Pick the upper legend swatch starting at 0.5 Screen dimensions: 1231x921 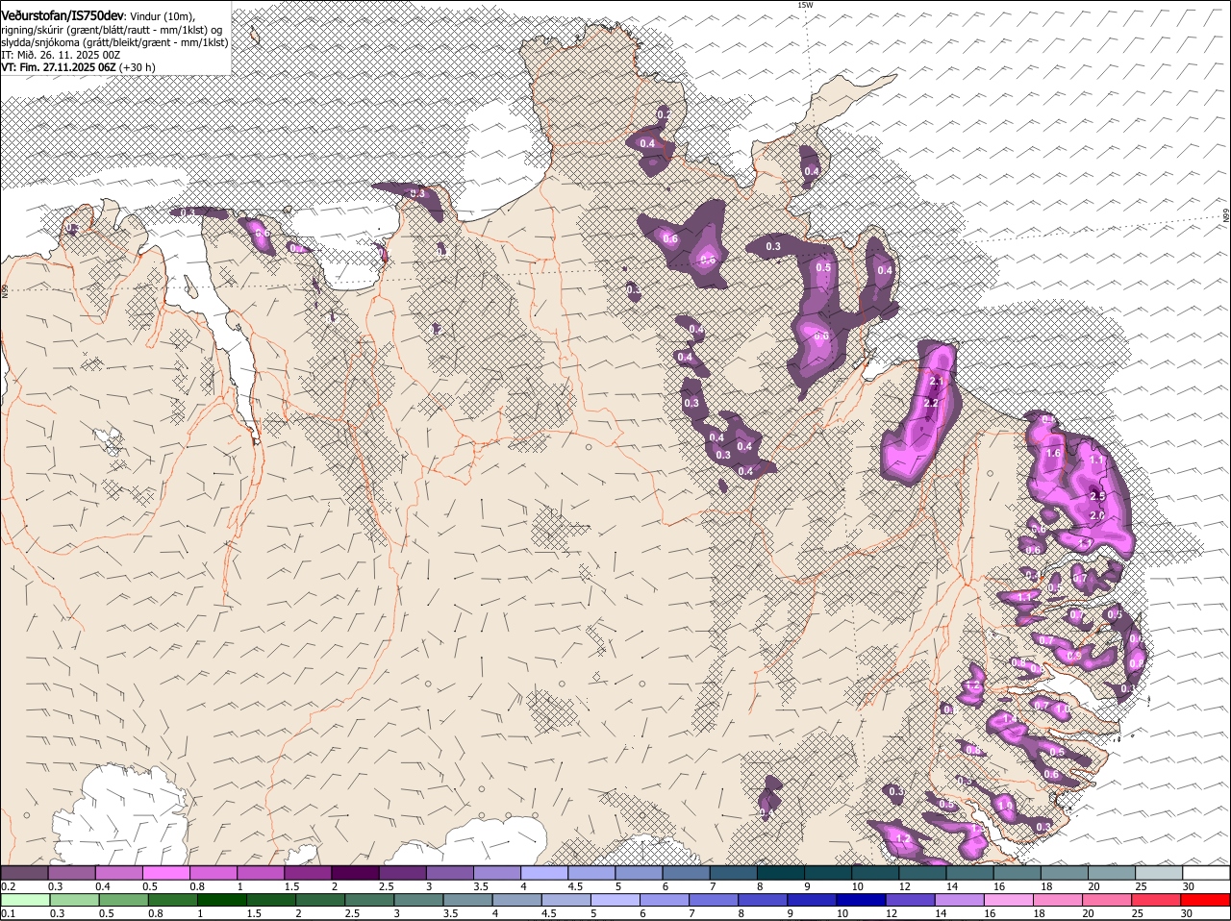(166, 873)
